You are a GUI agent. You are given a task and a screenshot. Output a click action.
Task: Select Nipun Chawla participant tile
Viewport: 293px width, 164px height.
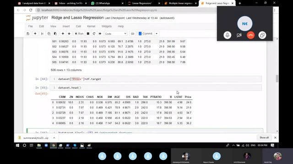pyautogui.click(x=216, y=157)
